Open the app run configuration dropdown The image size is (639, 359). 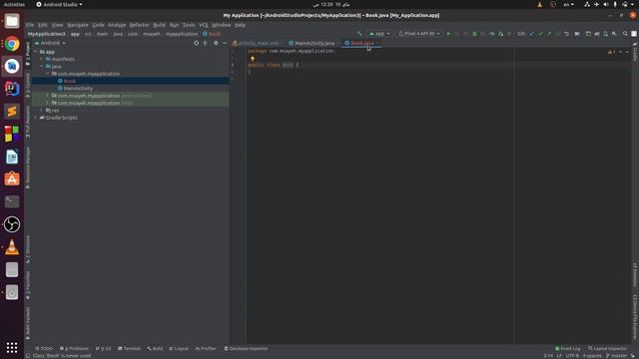click(x=379, y=34)
